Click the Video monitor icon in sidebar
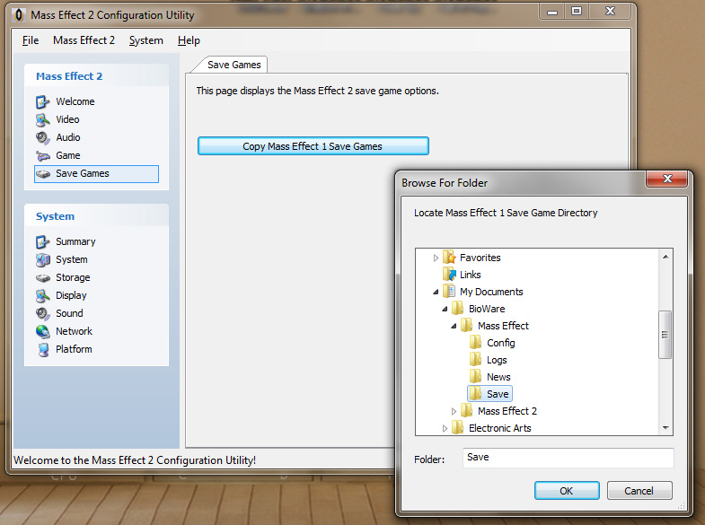 (x=43, y=120)
